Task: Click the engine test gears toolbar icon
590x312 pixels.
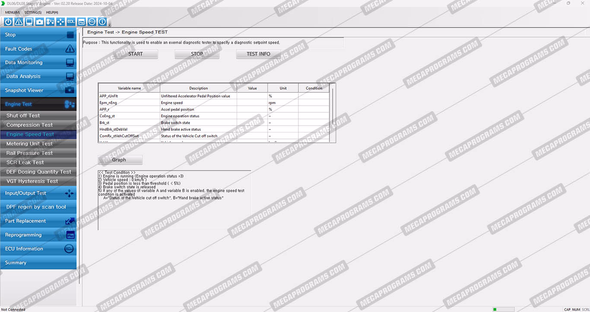Action: click(50, 22)
